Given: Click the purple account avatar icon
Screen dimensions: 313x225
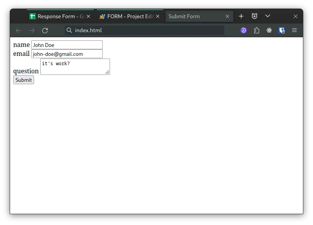Looking at the screenshot, I should click(x=243, y=30).
